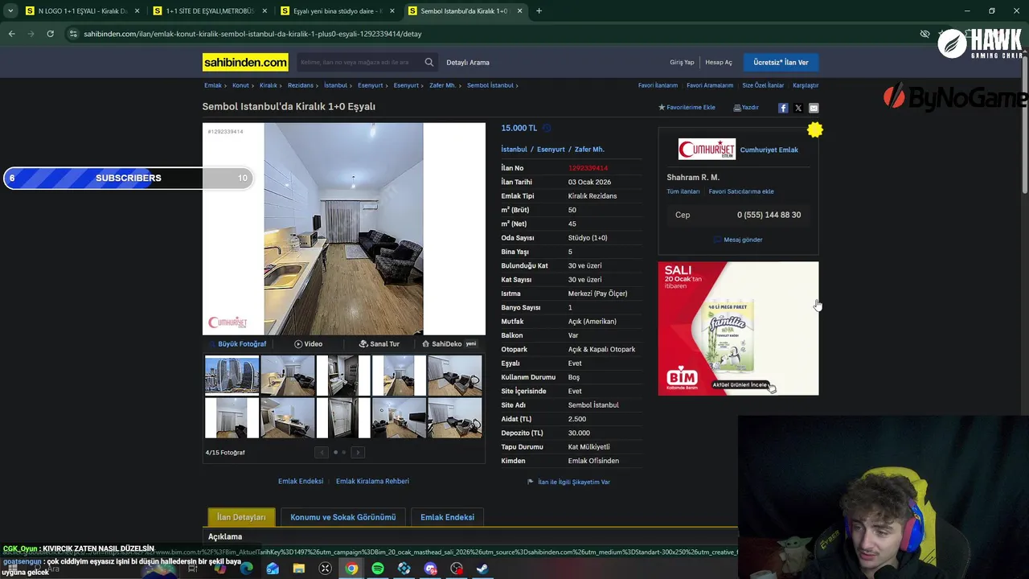Click Esenyurt location link under price

[551, 150]
